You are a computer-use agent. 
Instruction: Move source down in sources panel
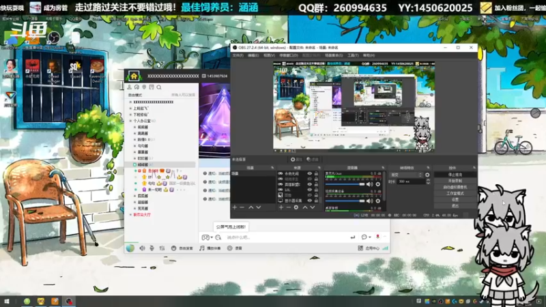click(x=313, y=207)
